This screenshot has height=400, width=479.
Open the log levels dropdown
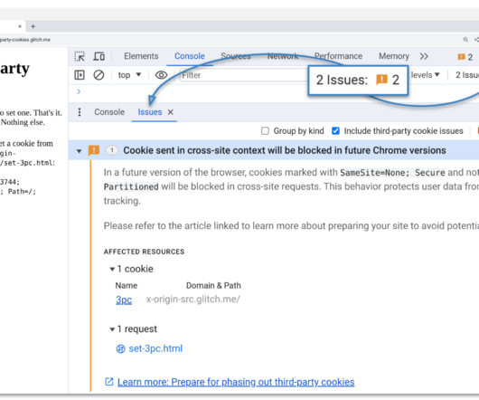point(425,75)
